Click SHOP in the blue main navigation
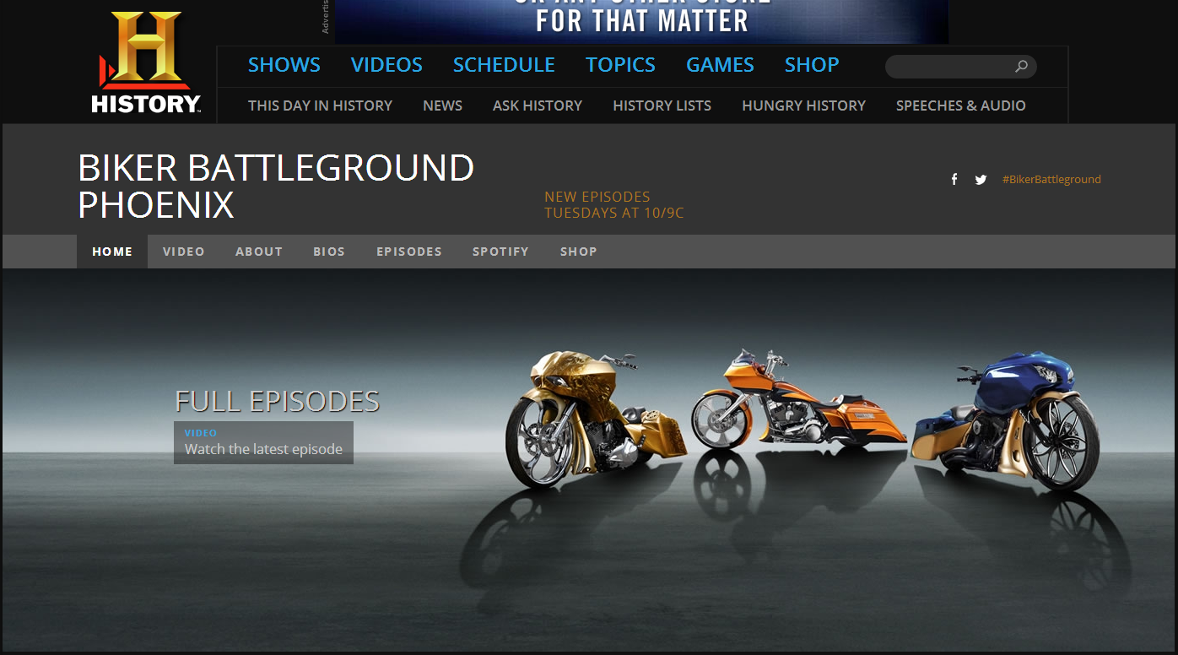1178x655 pixels. click(x=812, y=65)
